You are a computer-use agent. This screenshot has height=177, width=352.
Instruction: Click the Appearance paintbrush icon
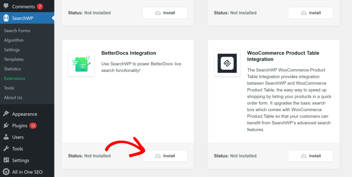[6, 114]
